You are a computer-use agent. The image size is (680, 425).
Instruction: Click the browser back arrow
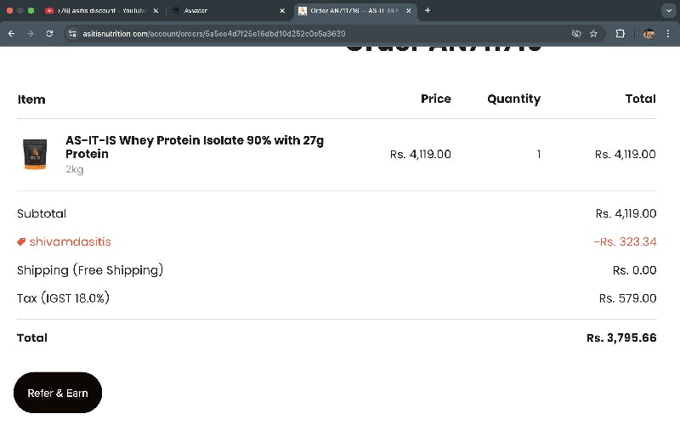(12, 33)
